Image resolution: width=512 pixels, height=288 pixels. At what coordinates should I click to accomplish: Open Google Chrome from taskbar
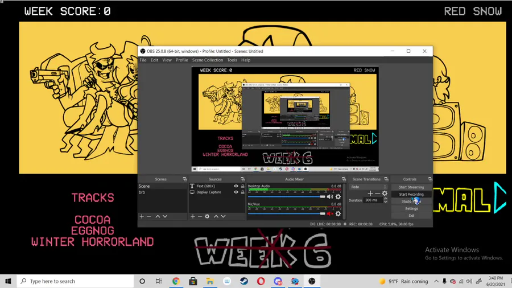point(176,281)
